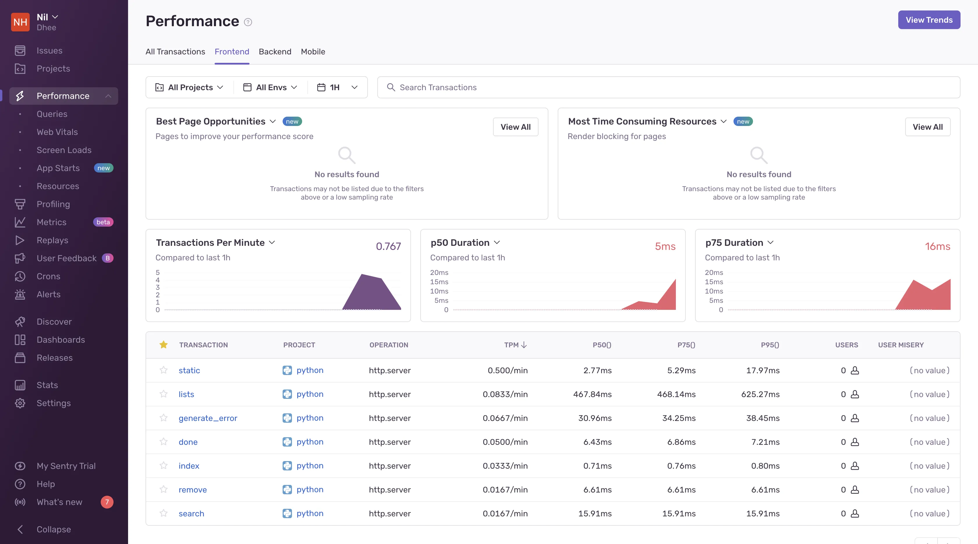This screenshot has width=978, height=544.
Task: Switch to the All Transactions tab
Action: pyautogui.click(x=176, y=51)
